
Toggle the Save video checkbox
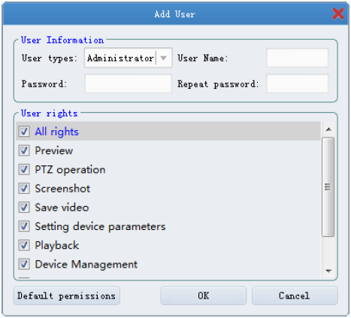point(24,207)
